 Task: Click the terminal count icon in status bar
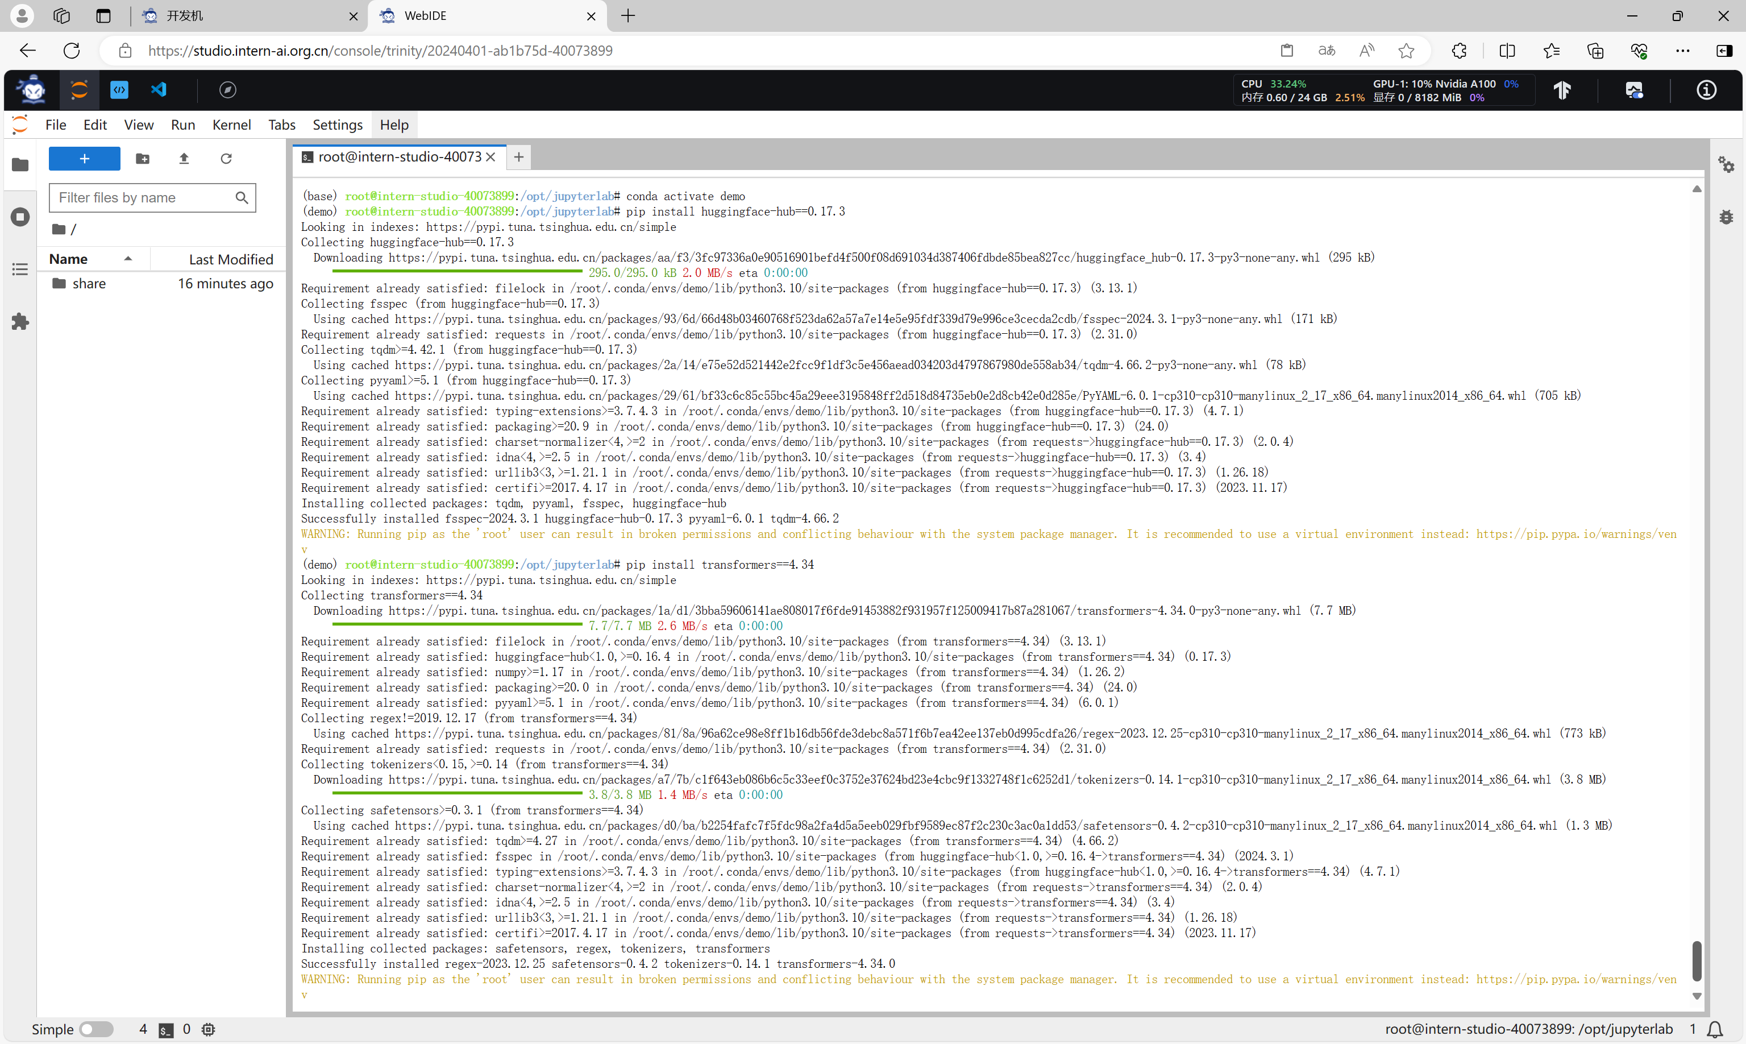pyautogui.click(x=166, y=1029)
